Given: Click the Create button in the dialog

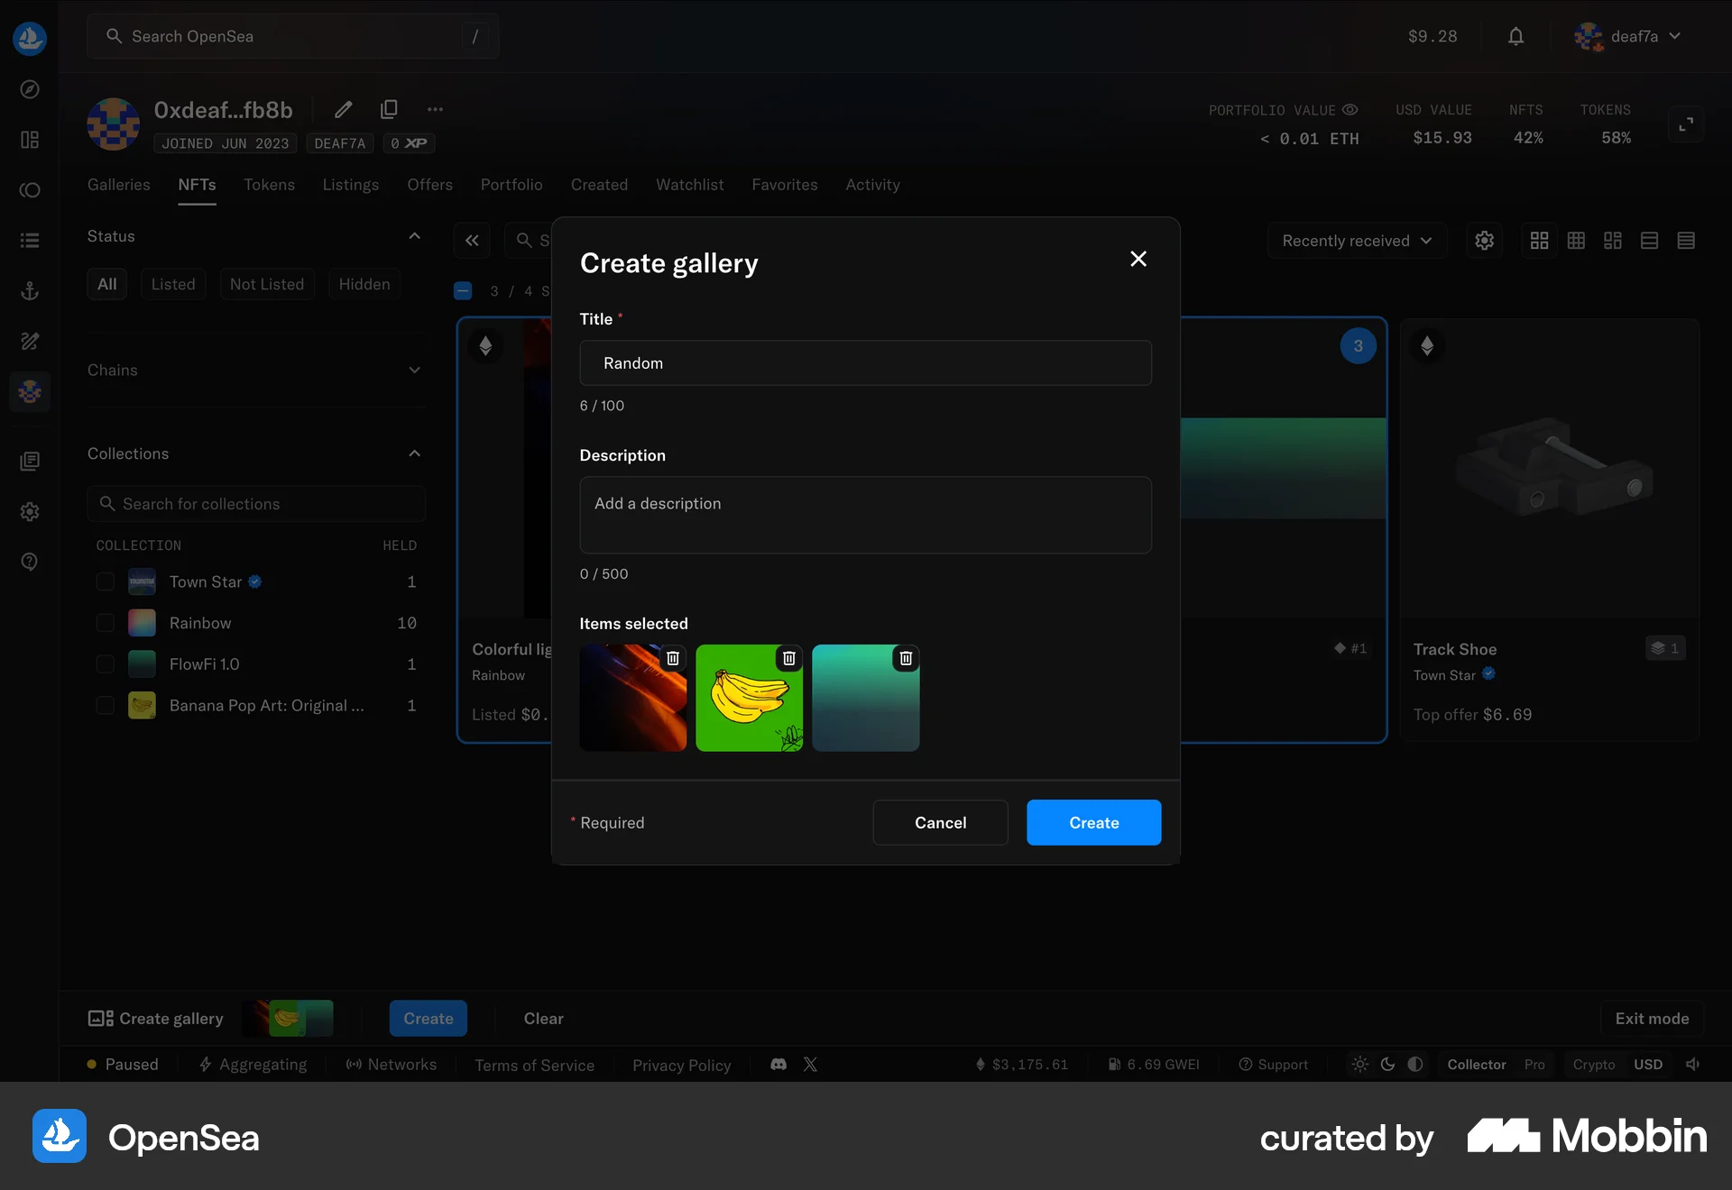Looking at the screenshot, I should tap(1093, 822).
